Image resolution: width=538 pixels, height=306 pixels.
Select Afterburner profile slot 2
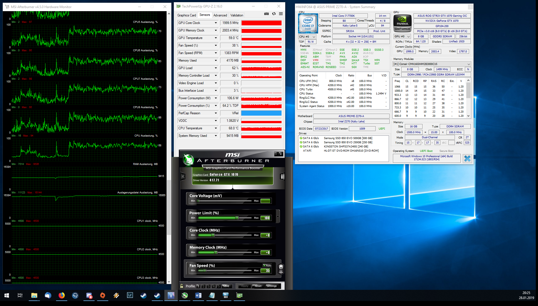coord(203,286)
